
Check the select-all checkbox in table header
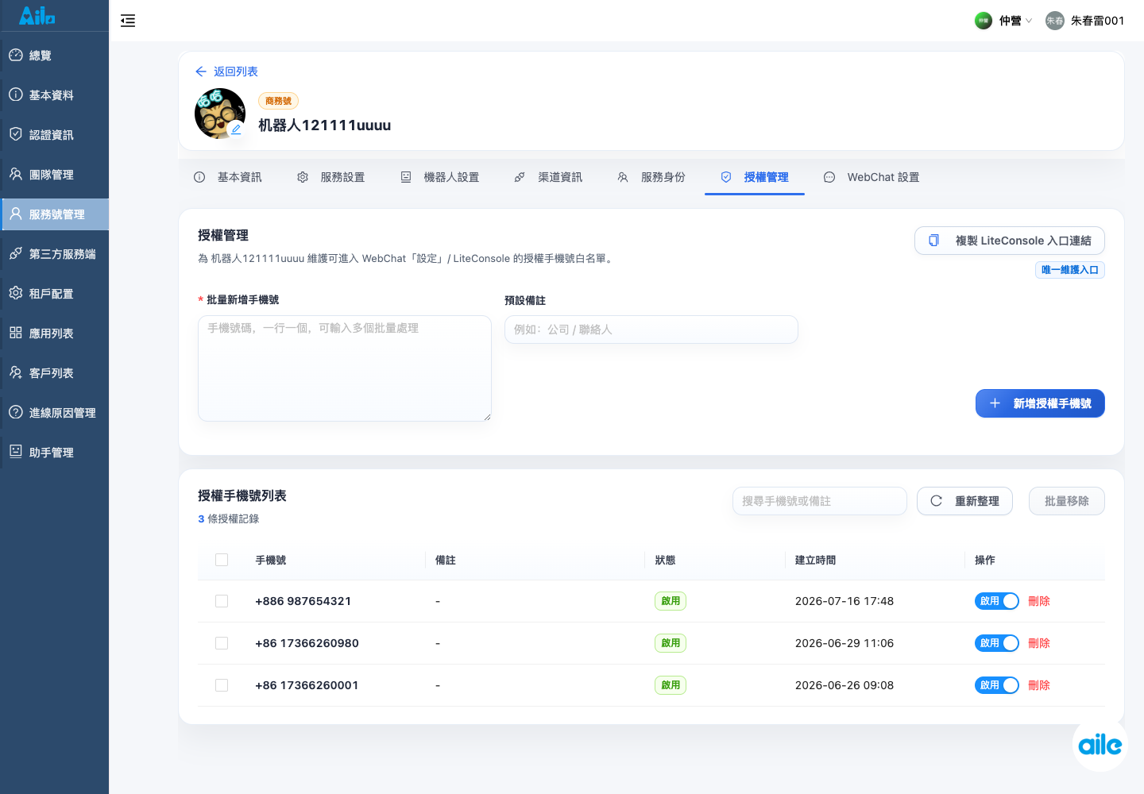(222, 560)
